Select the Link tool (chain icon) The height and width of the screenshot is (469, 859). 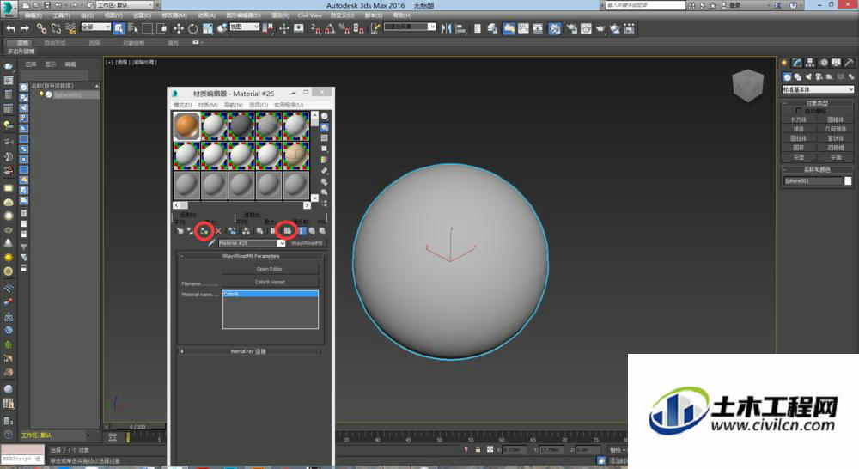tap(41, 28)
